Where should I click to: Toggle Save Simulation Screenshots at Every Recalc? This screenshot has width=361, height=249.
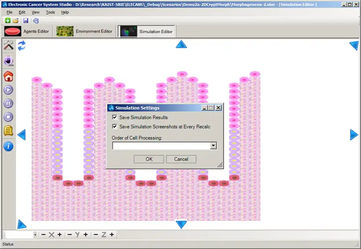tap(115, 126)
